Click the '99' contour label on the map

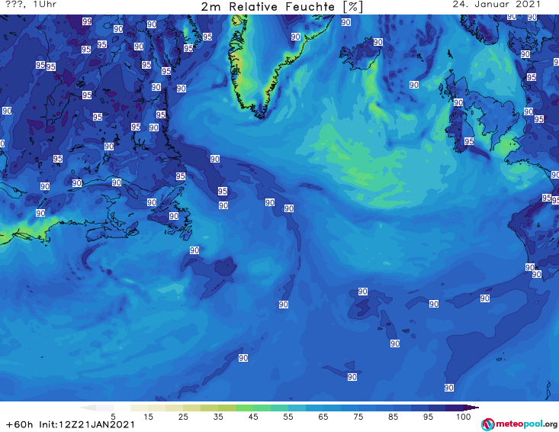click(87, 21)
